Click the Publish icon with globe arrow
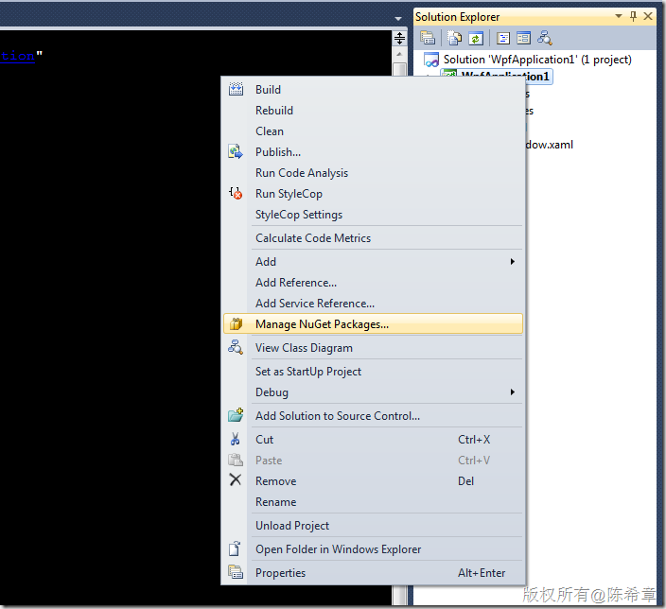The height and width of the screenshot is (609, 666). pos(236,151)
